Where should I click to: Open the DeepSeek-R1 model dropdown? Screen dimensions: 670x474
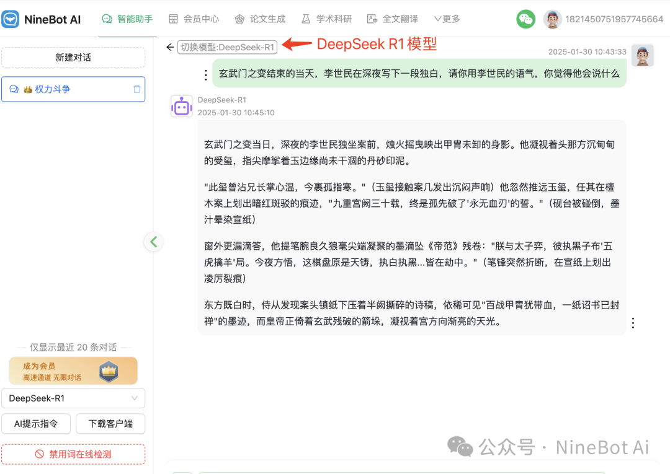click(x=73, y=398)
